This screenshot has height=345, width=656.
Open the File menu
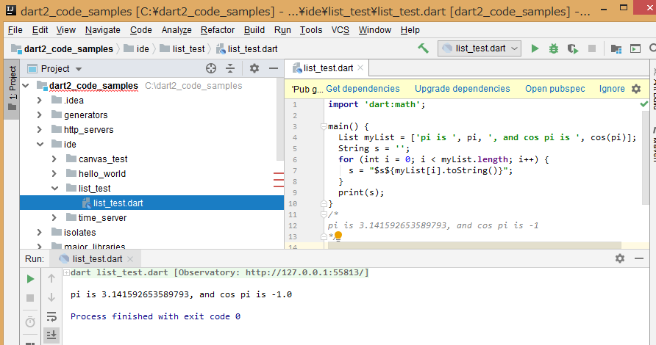point(15,30)
